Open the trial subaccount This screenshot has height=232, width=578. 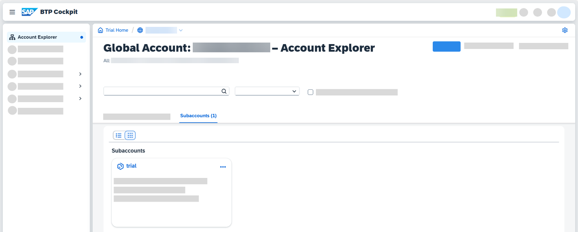pos(131,166)
